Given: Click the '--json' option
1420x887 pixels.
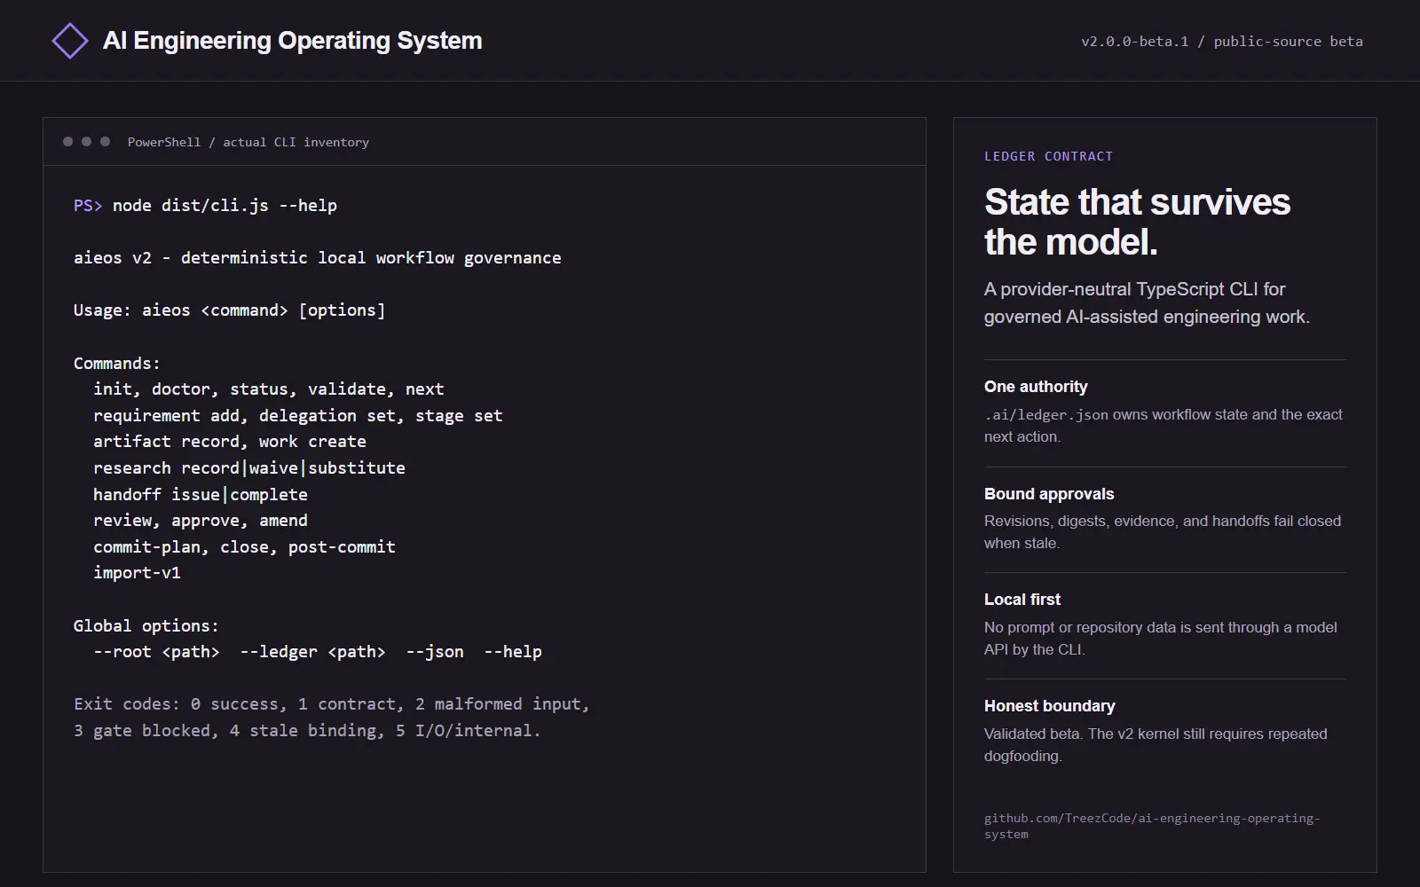Looking at the screenshot, I should (x=434, y=652).
